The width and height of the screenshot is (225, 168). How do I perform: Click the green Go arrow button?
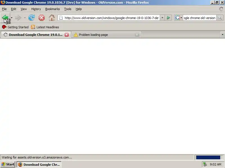click(x=168, y=18)
